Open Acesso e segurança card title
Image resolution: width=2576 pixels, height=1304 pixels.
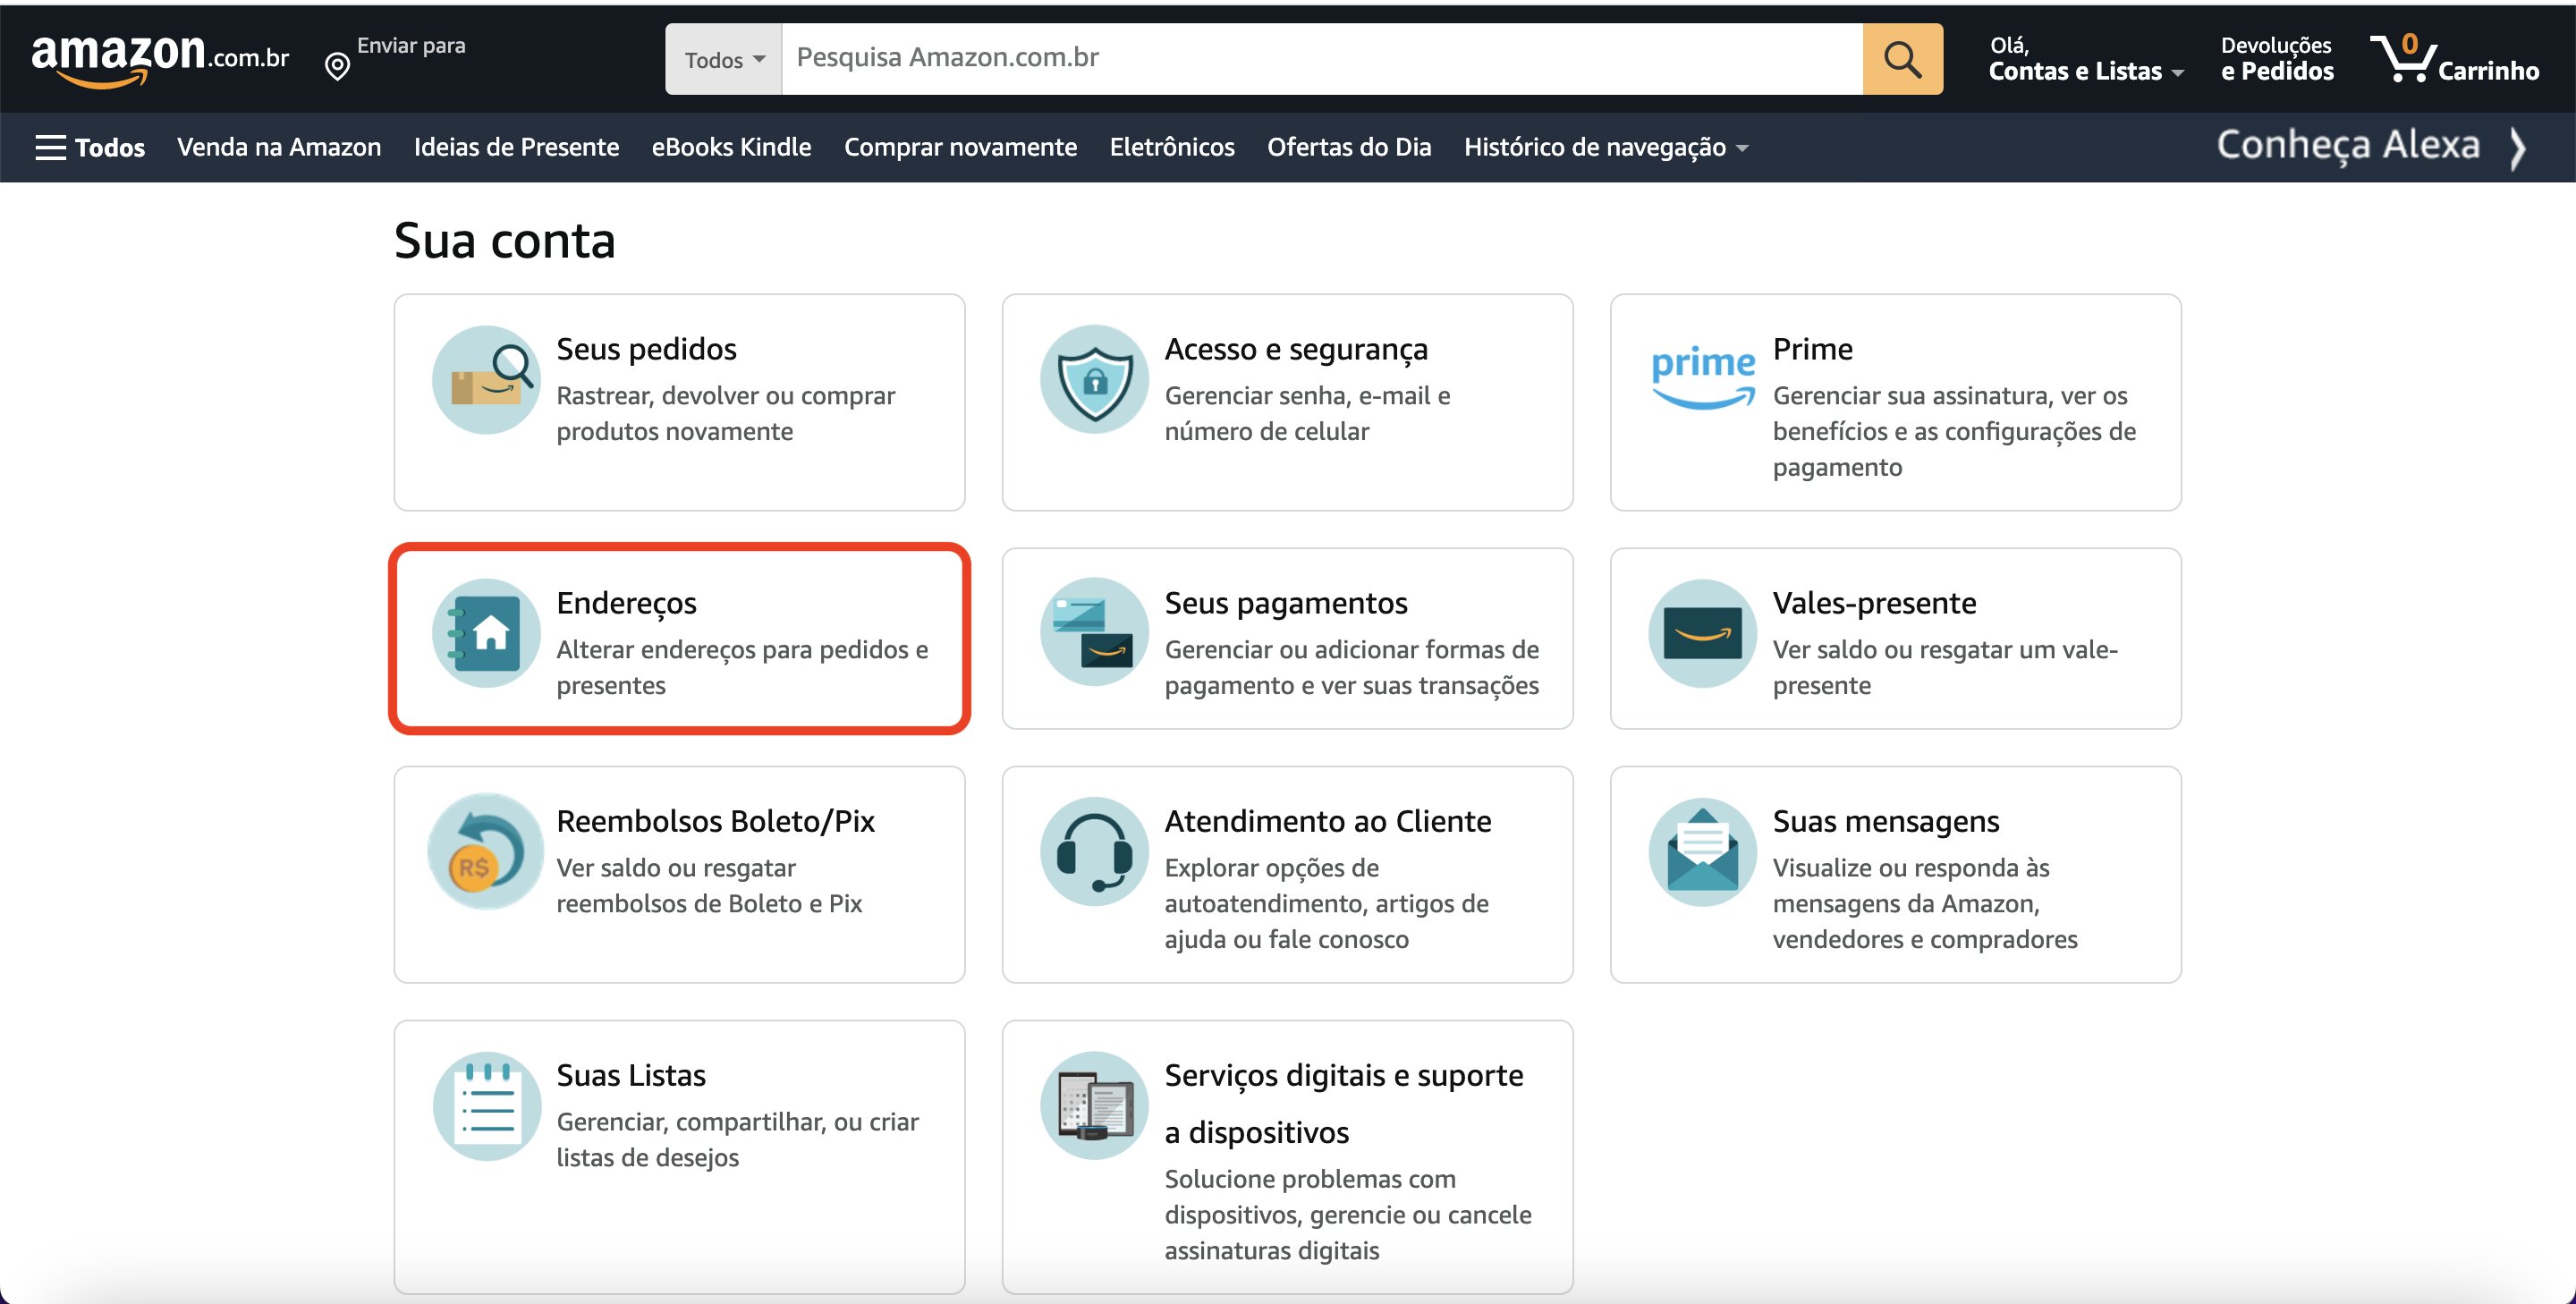[1296, 349]
